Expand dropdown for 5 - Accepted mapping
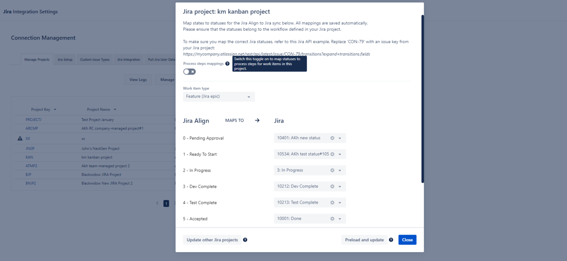Image resolution: width=567 pixels, height=261 pixels. (340, 219)
